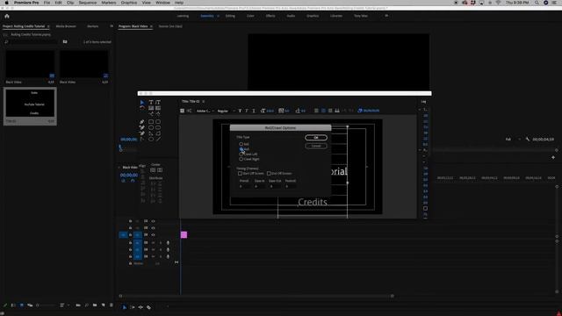Viewport: 562px width, 316px height.
Task: Click the timeline horizontal zoom scrollbar
Action: (x=256, y=296)
